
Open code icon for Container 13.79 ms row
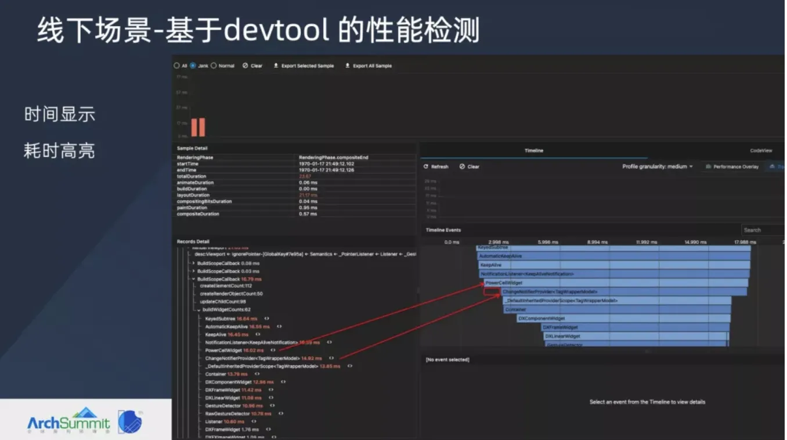(x=257, y=374)
